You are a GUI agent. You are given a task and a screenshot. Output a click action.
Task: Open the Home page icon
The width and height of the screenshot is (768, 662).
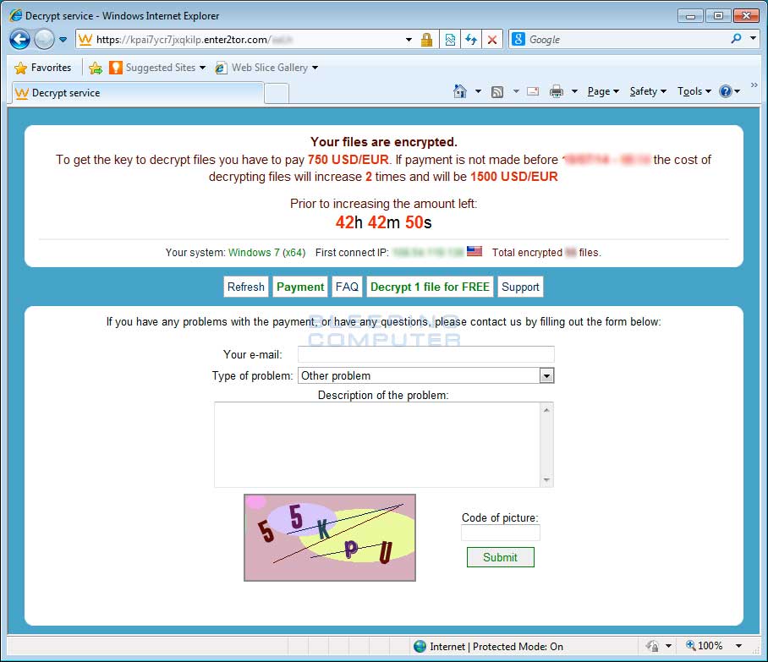(459, 91)
